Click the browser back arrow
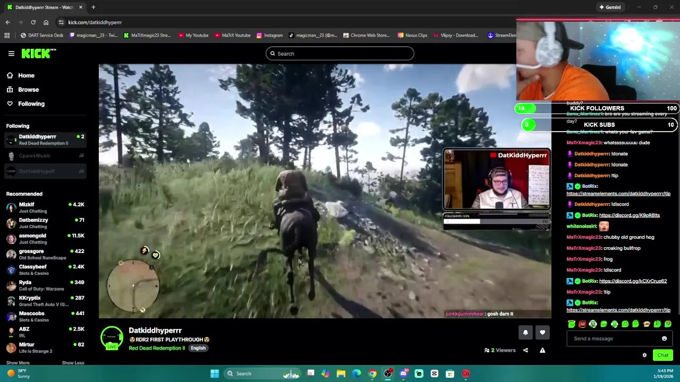The image size is (680, 382). (x=7, y=22)
